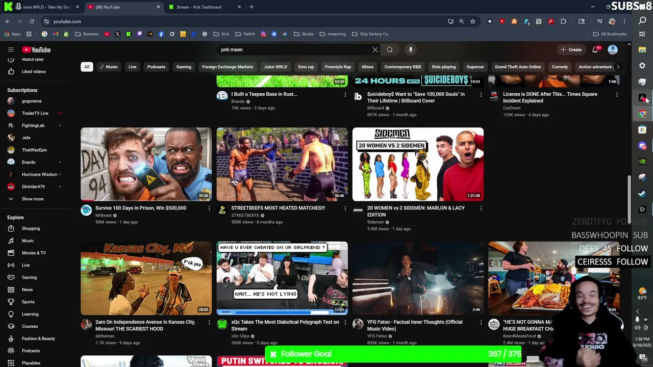Open gogorama subscription channel
The width and height of the screenshot is (653, 367).
pos(32,101)
